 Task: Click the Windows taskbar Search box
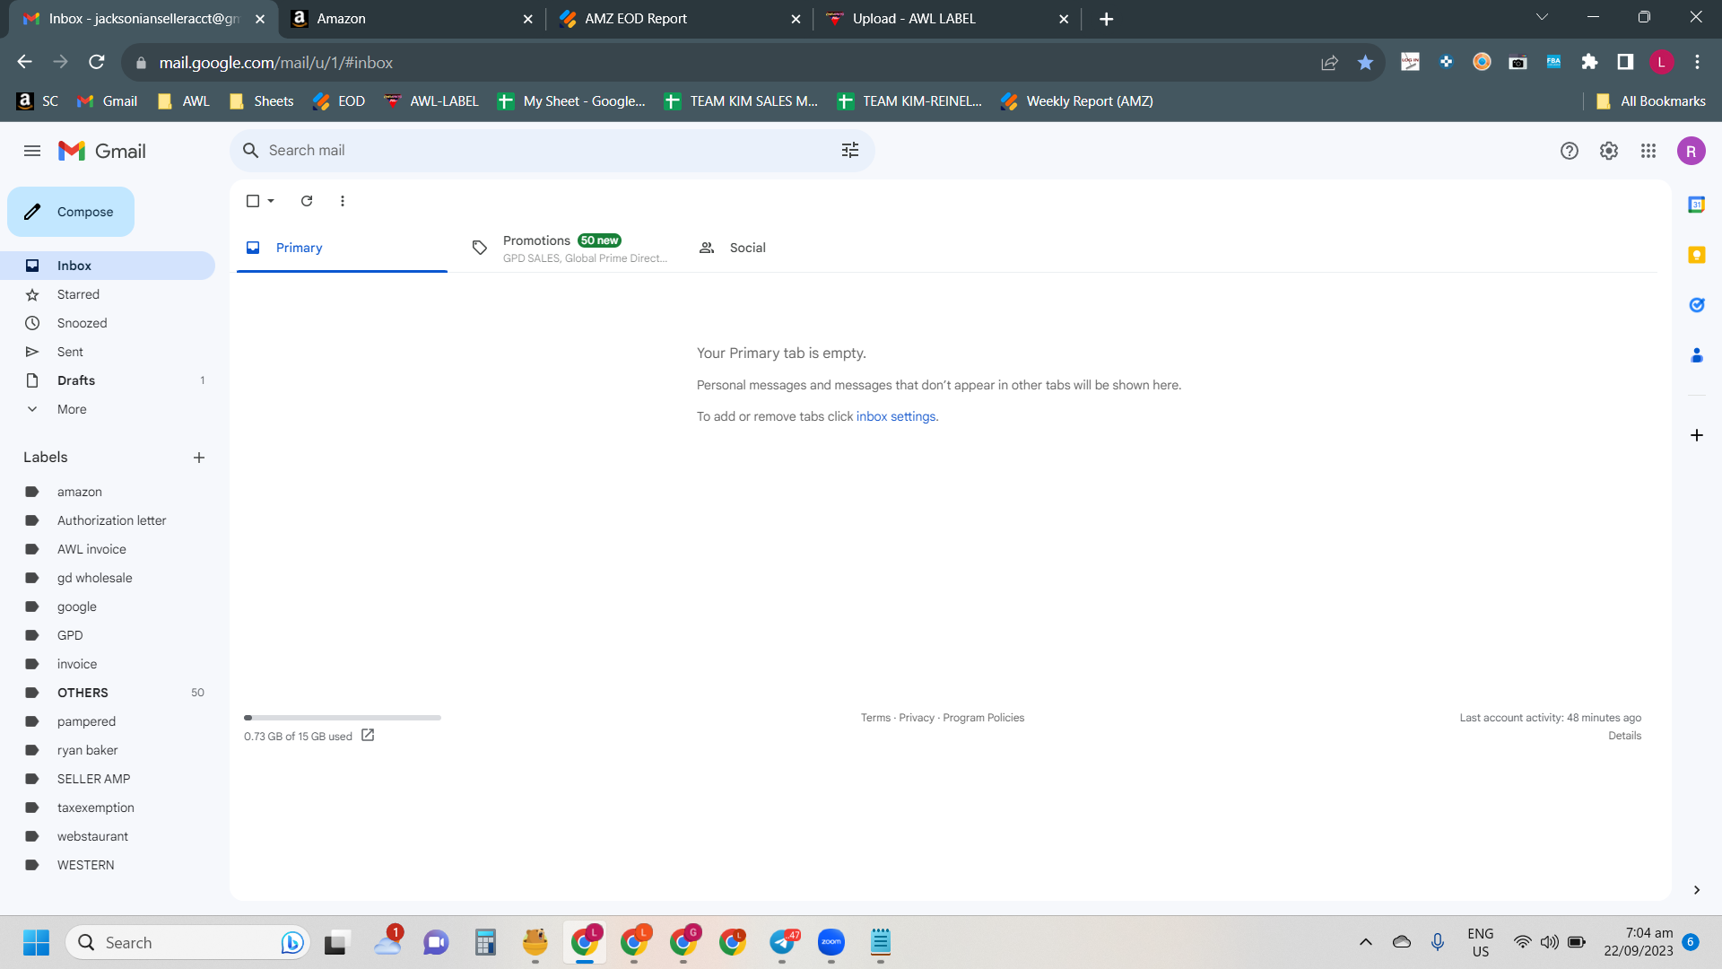[x=188, y=942]
